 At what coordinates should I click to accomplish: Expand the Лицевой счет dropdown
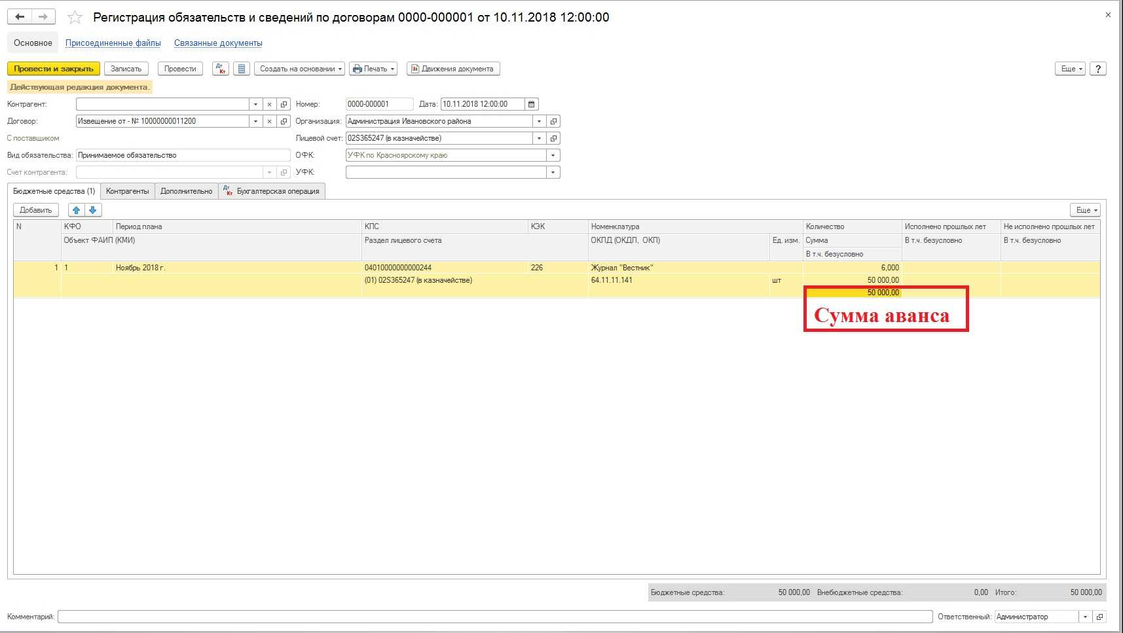[539, 138]
